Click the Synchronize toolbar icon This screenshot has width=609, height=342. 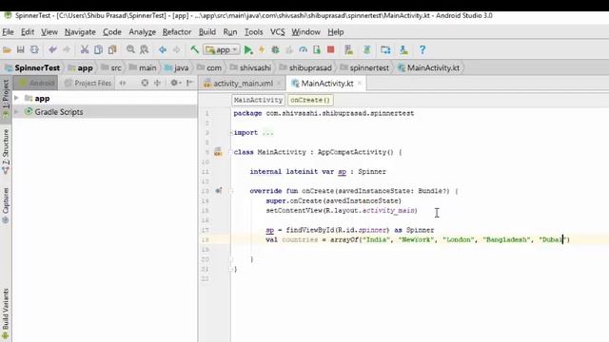[34, 49]
